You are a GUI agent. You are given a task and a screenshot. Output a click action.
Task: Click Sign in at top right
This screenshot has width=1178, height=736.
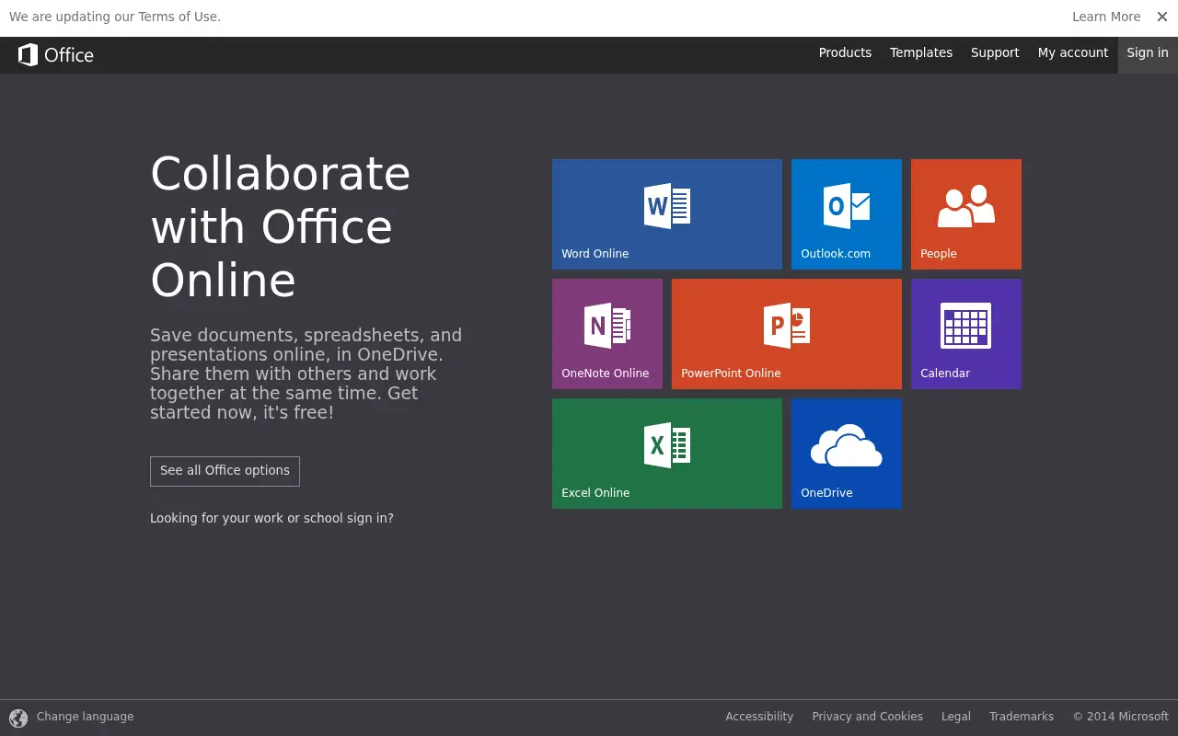[1148, 53]
